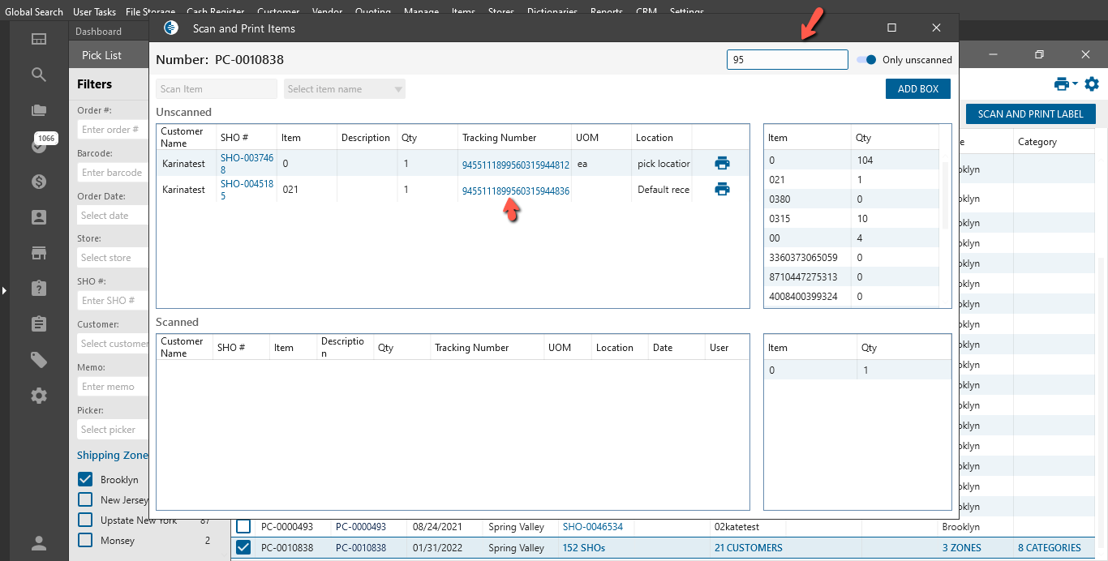The width and height of the screenshot is (1108, 561).
Task: Open the dollar sign sidebar section
Action: 39,182
